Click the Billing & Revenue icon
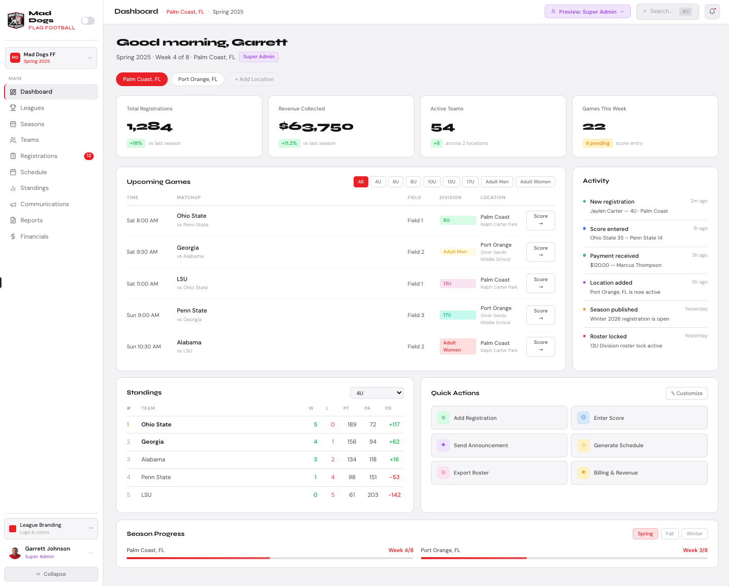The width and height of the screenshot is (729, 586). tap(583, 473)
